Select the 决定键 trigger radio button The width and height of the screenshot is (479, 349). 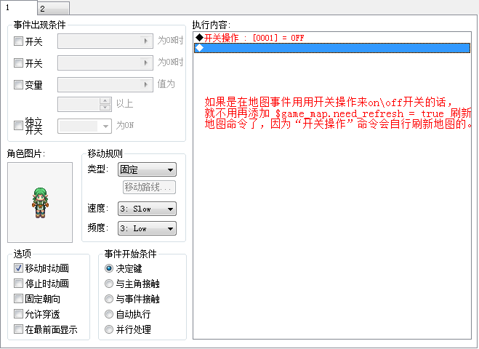coord(109,268)
